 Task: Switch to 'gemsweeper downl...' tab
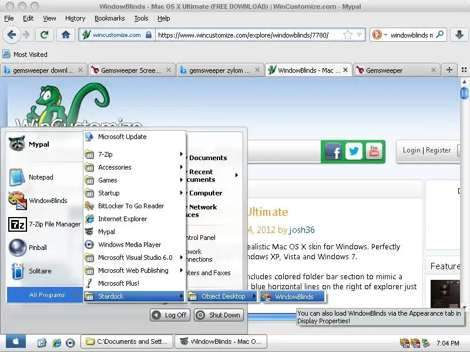[x=43, y=70]
